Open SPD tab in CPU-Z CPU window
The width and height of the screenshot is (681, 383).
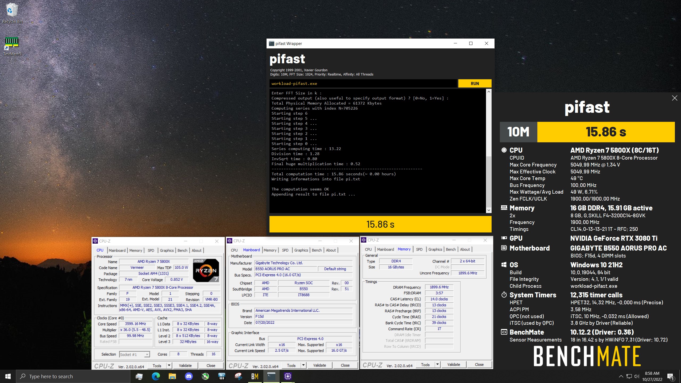[x=151, y=250]
